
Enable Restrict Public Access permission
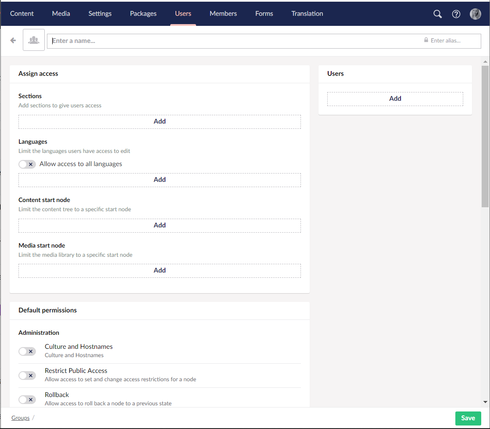point(27,376)
